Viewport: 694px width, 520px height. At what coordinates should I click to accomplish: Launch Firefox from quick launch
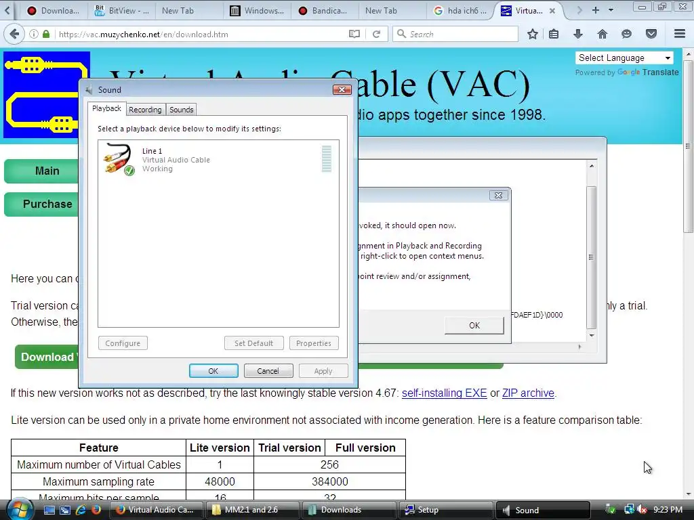(x=96, y=510)
